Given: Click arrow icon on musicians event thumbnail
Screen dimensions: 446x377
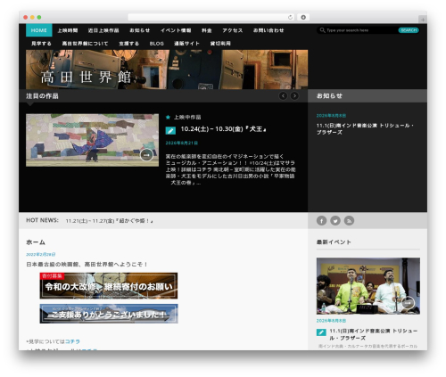Looking at the screenshot, I should pyautogui.click(x=408, y=303).
